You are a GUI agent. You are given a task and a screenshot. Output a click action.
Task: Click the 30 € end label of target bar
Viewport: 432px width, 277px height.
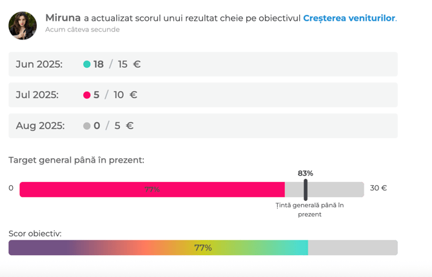click(378, 188)
